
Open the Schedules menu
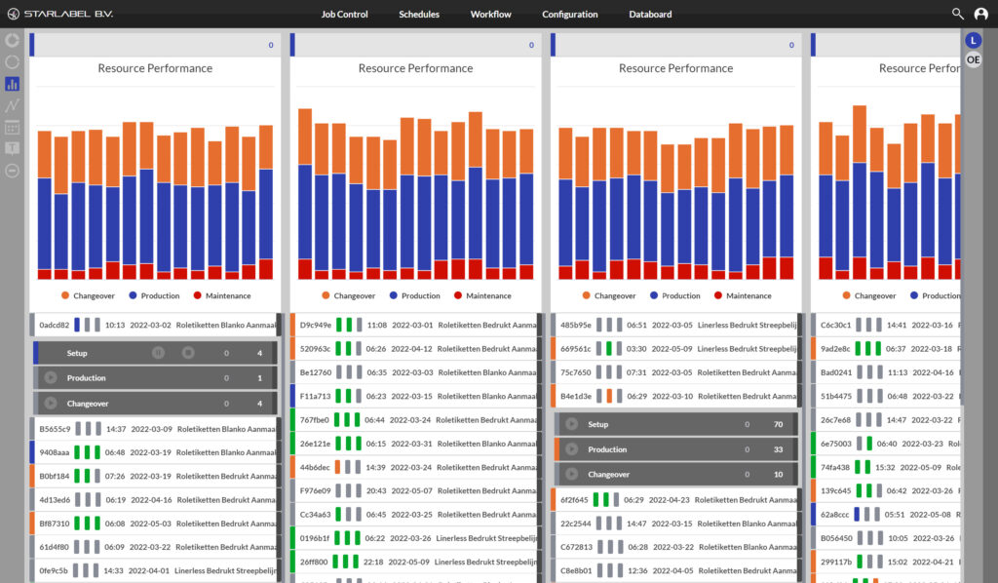pyautogui.click(x=419, y=14)
